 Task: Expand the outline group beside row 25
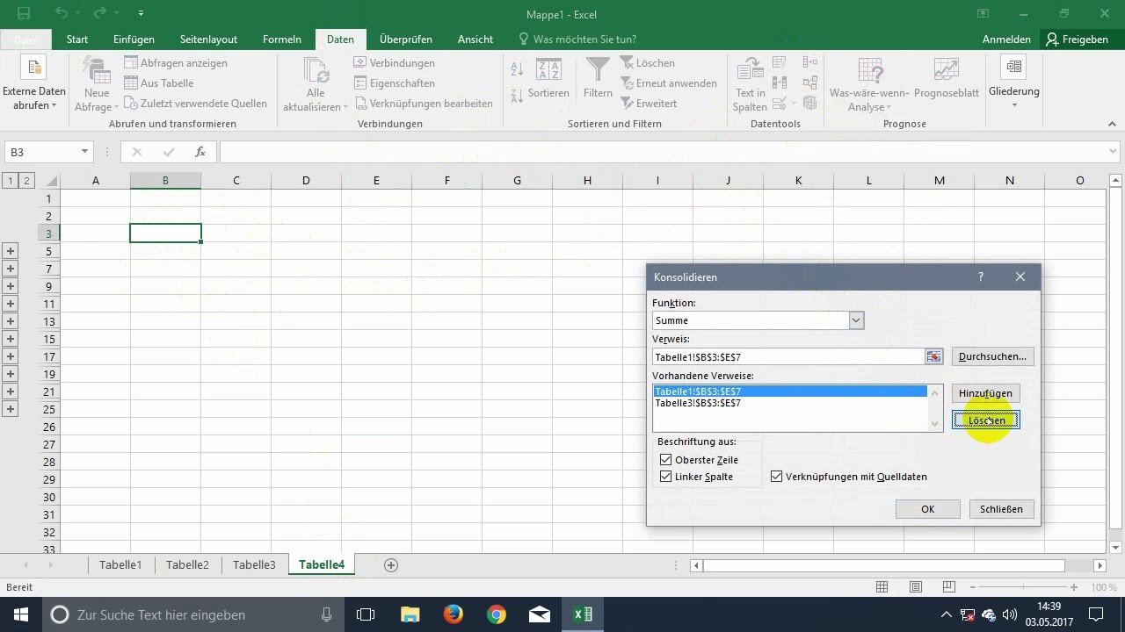(11, 409)
